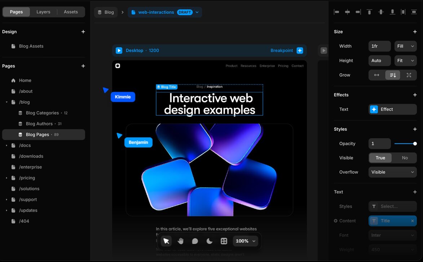Image resolution: width=423 pixels, height=262 pixels.
Task: Click the grid components tool icon
Action: 224,241
